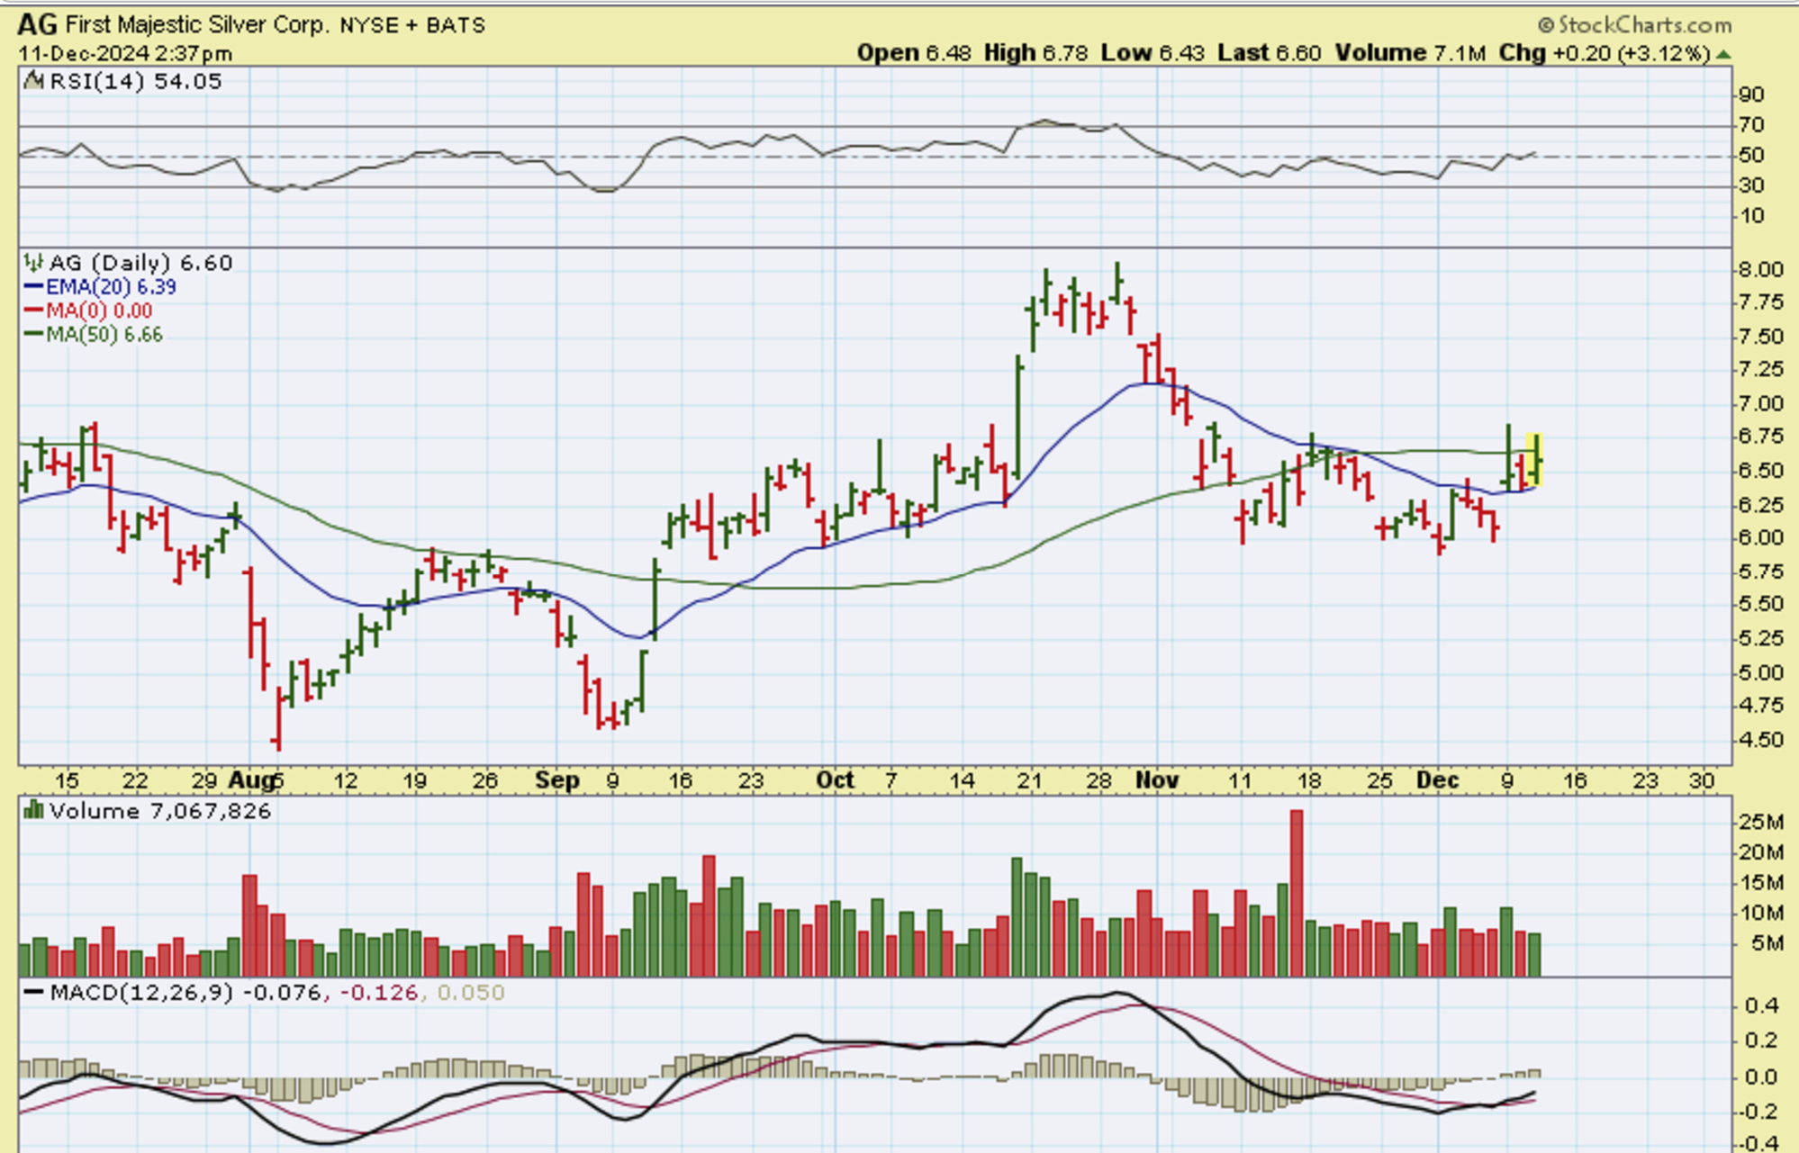1799x1153 pixels.
Task: Click the Sep label on the date axis
Action: point(556,779)
